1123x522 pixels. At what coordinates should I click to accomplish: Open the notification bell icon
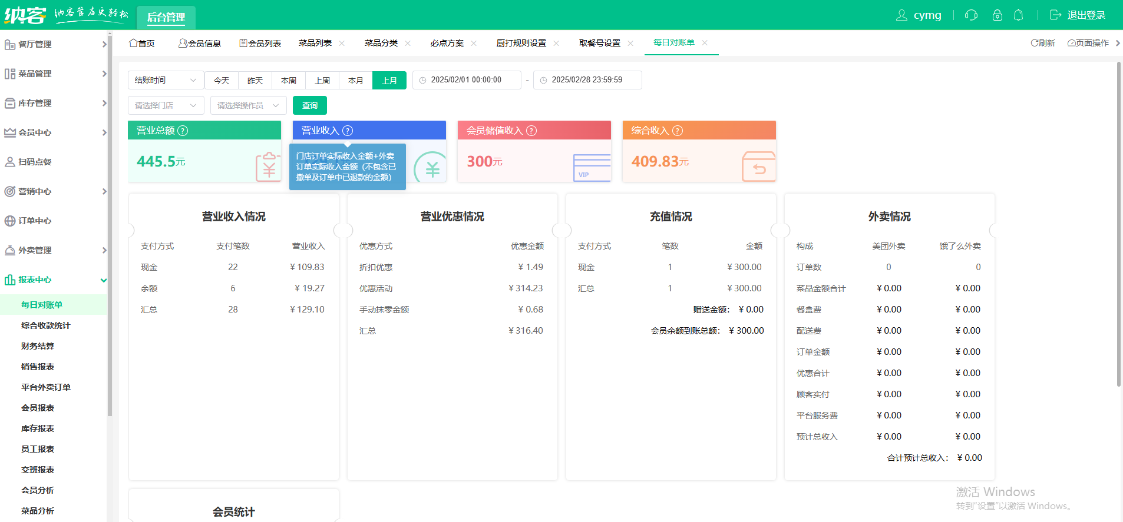coord(1018,15)
